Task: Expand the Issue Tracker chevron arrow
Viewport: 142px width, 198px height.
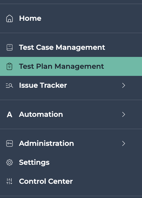Action: click(x=124, y=85)
